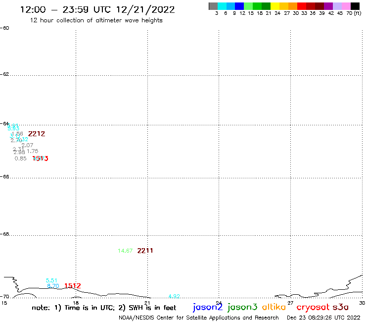Click the pink legend swatch before 70

click(346, 6)
